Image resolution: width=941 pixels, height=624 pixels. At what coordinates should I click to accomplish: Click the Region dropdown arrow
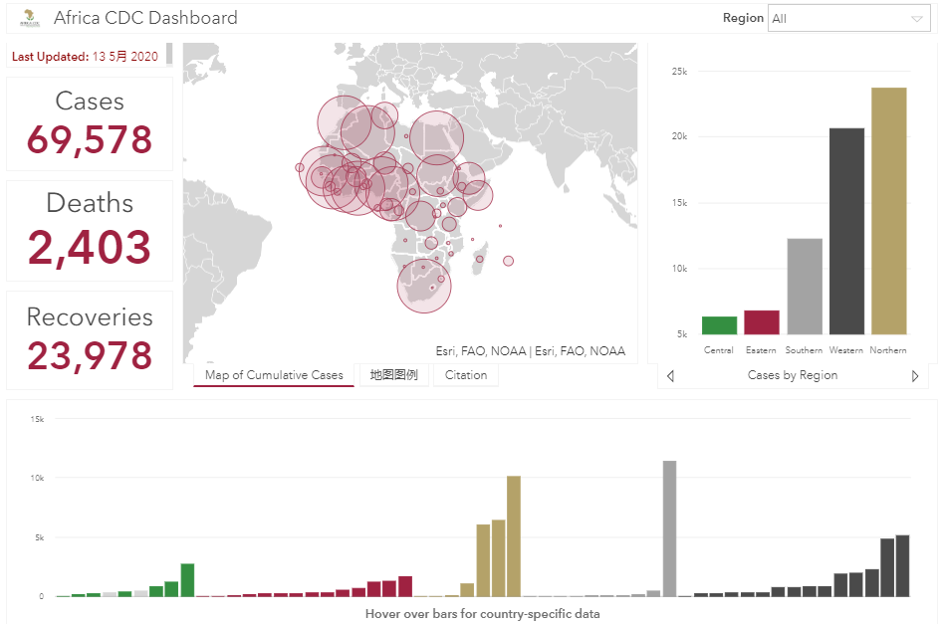coord(916,19)
